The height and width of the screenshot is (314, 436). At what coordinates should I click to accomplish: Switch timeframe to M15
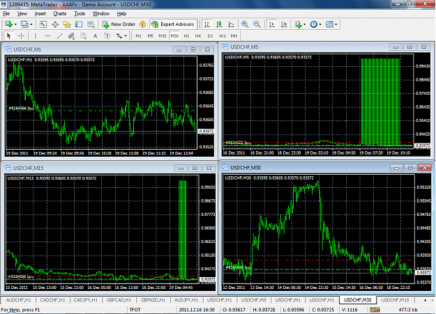pos(163,36)
